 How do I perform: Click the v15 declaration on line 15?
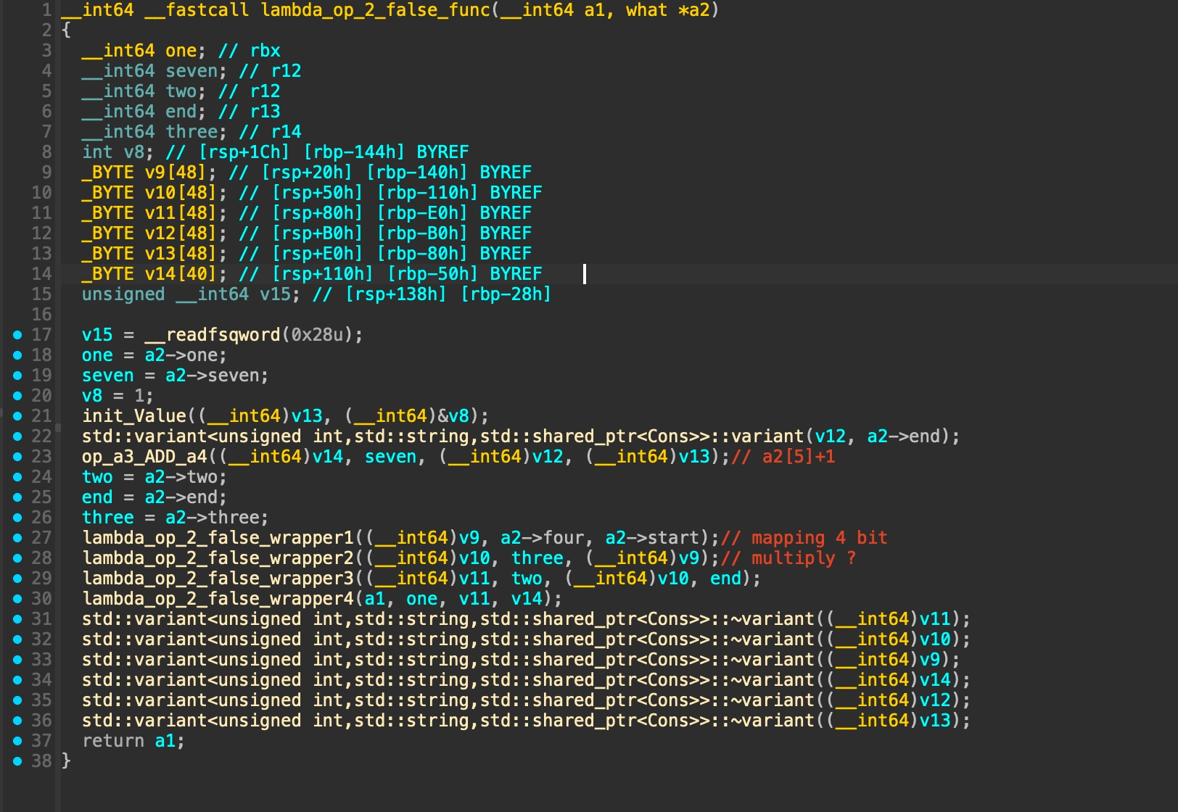(x=275, y=294)
